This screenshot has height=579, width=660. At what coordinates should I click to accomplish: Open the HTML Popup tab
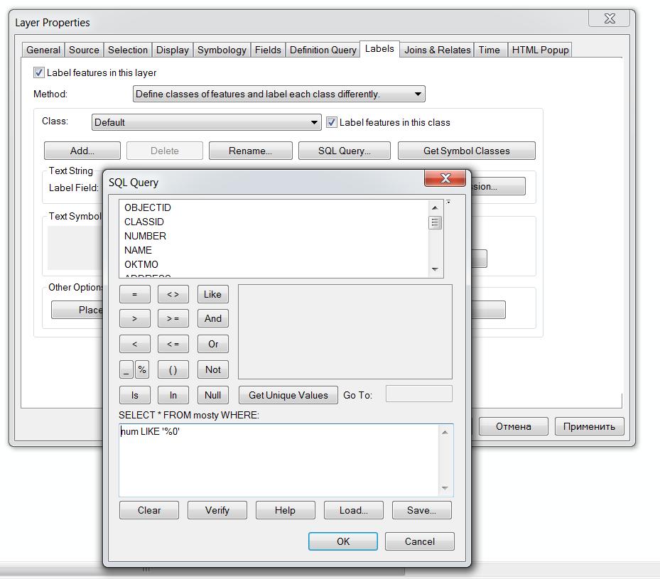(x=540, y=50)
